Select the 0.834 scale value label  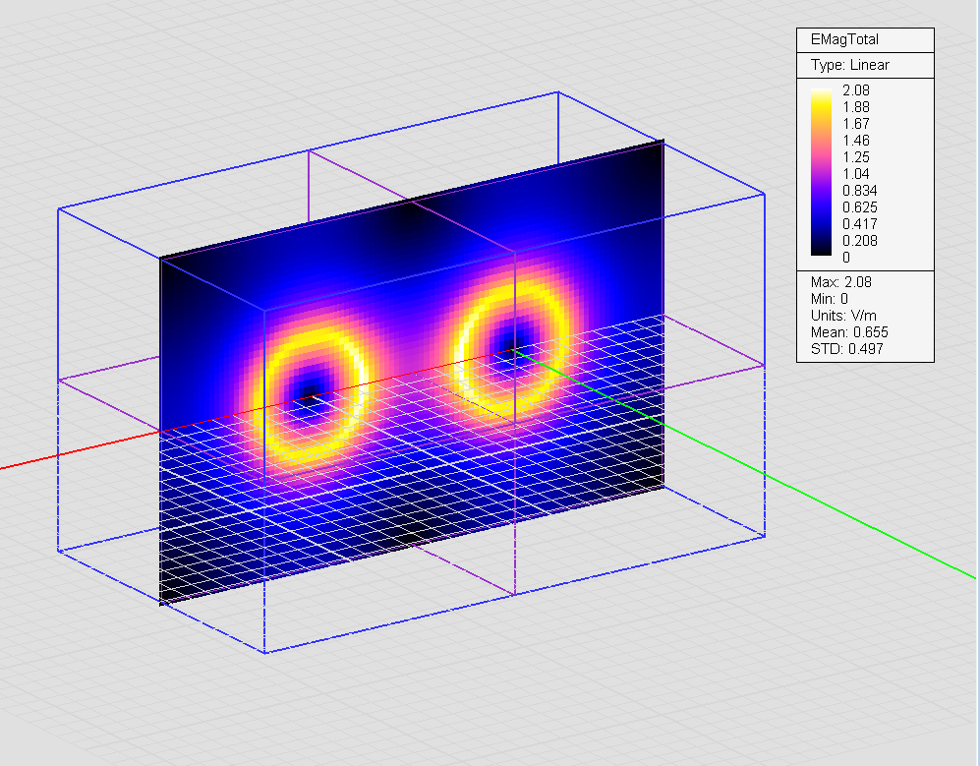pos(859,191)
